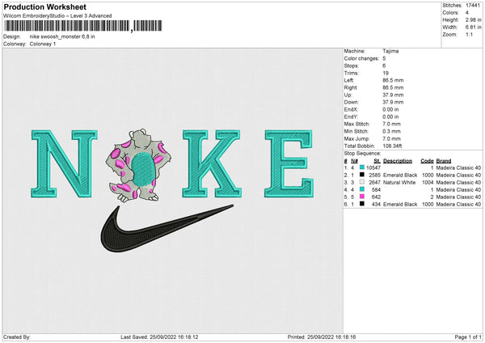Click the "N#" column header

[355, 161]
